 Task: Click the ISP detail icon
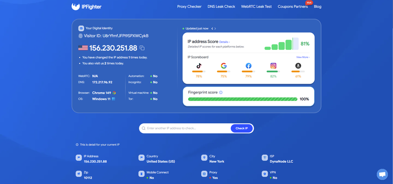(x=265, y=158)
